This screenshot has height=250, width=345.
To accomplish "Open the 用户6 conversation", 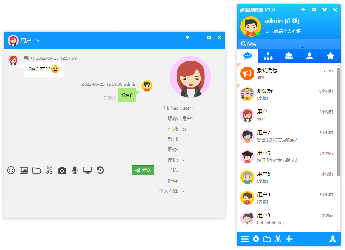I will coord(287,177).
